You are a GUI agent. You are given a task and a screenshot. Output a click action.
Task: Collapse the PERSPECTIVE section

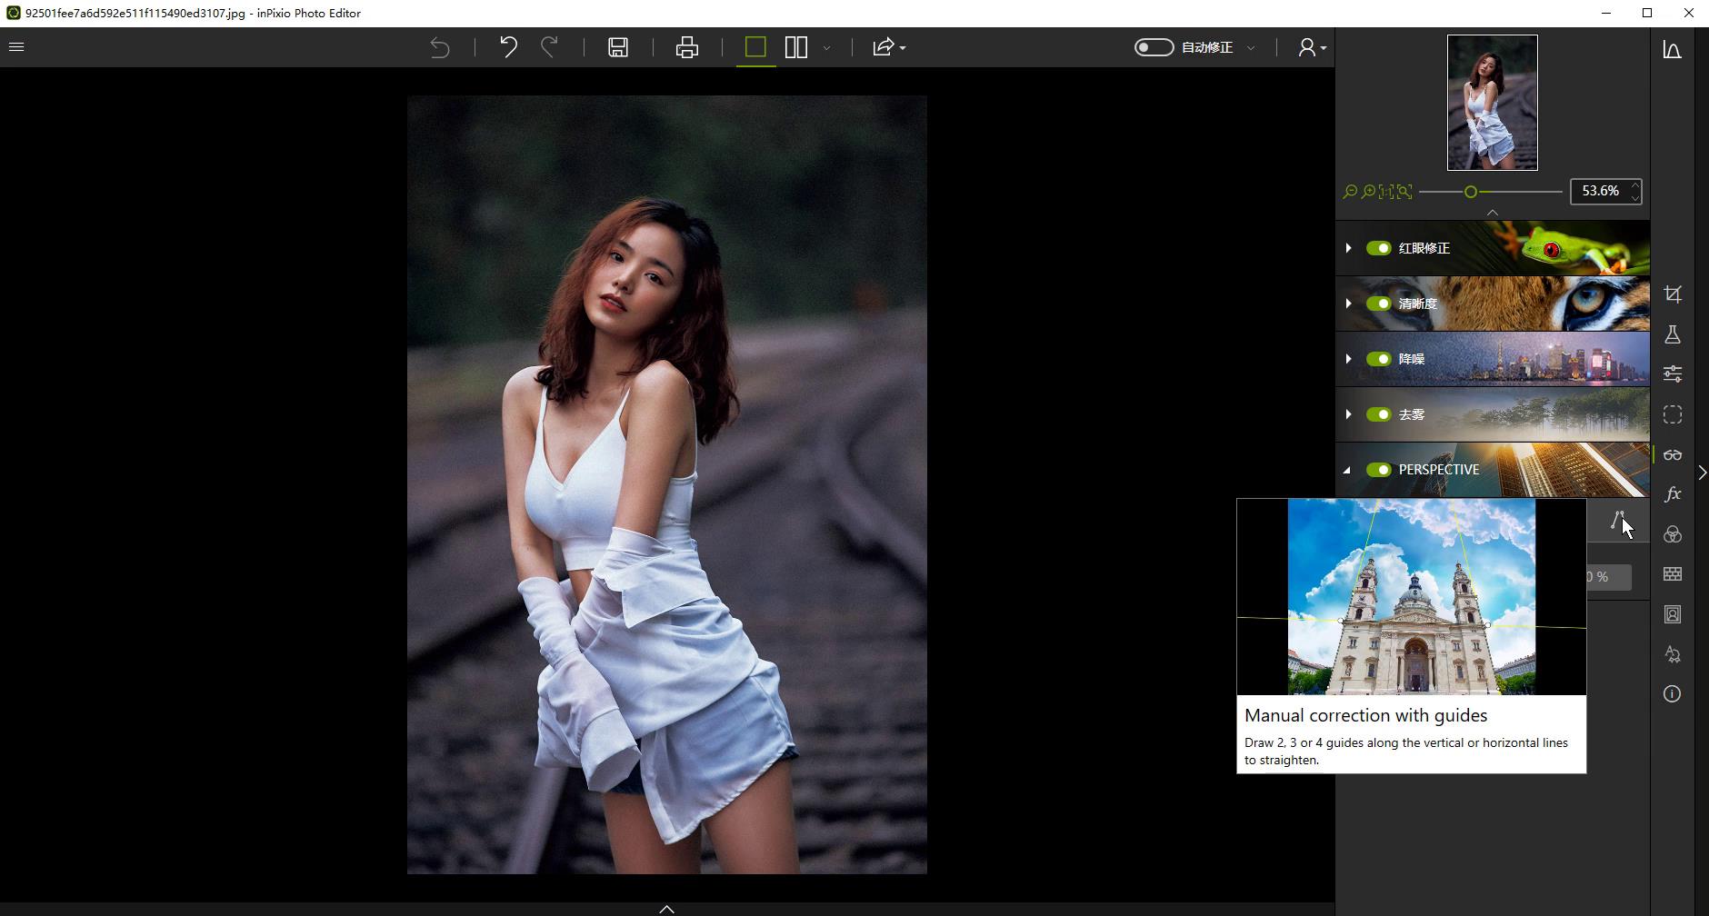click(x=1348, y=470)
